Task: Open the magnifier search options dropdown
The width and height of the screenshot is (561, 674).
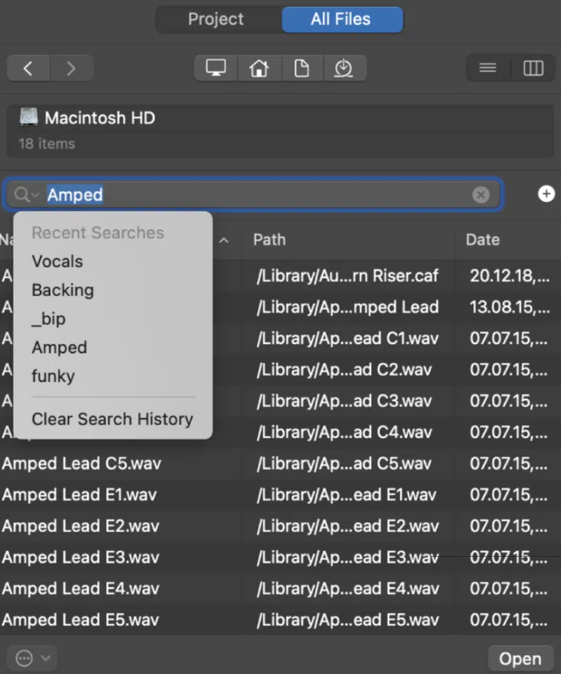Action: [26, 195]
